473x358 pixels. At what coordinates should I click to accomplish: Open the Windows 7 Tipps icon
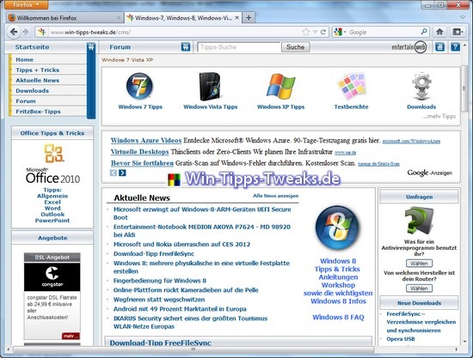[139, 86]
